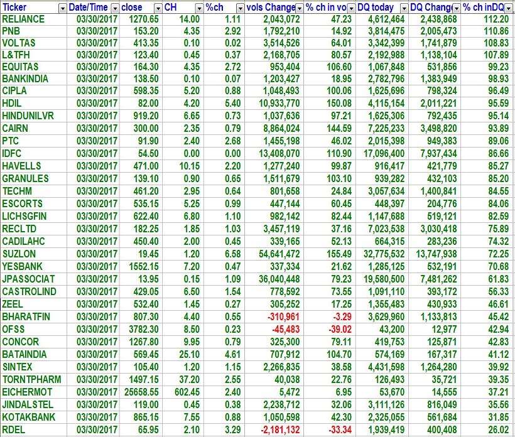
Task: Select the IDFC ticker cell
Action: (x=33, y=153)
